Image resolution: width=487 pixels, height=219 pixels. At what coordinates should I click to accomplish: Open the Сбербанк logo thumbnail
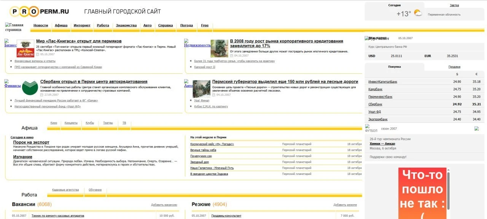point(30,87)
